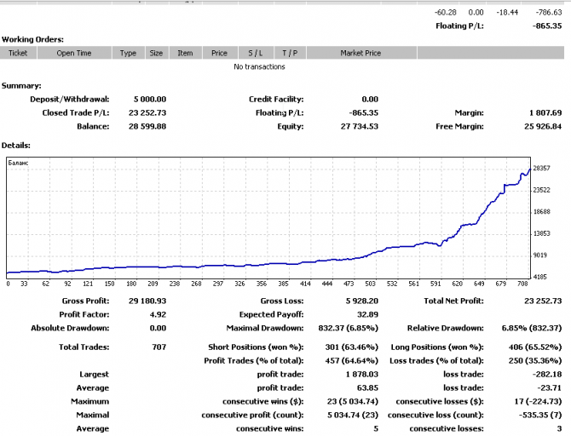Click the Summary section heading
571x436 pixels.
pyautogui.click(x=21, y=86)
